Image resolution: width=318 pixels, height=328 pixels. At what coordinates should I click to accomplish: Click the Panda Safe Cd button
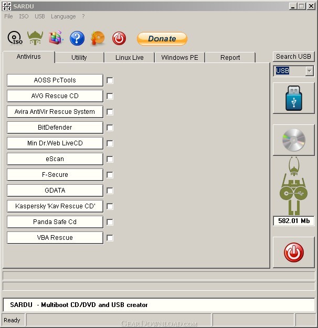[x=55, y=222]
